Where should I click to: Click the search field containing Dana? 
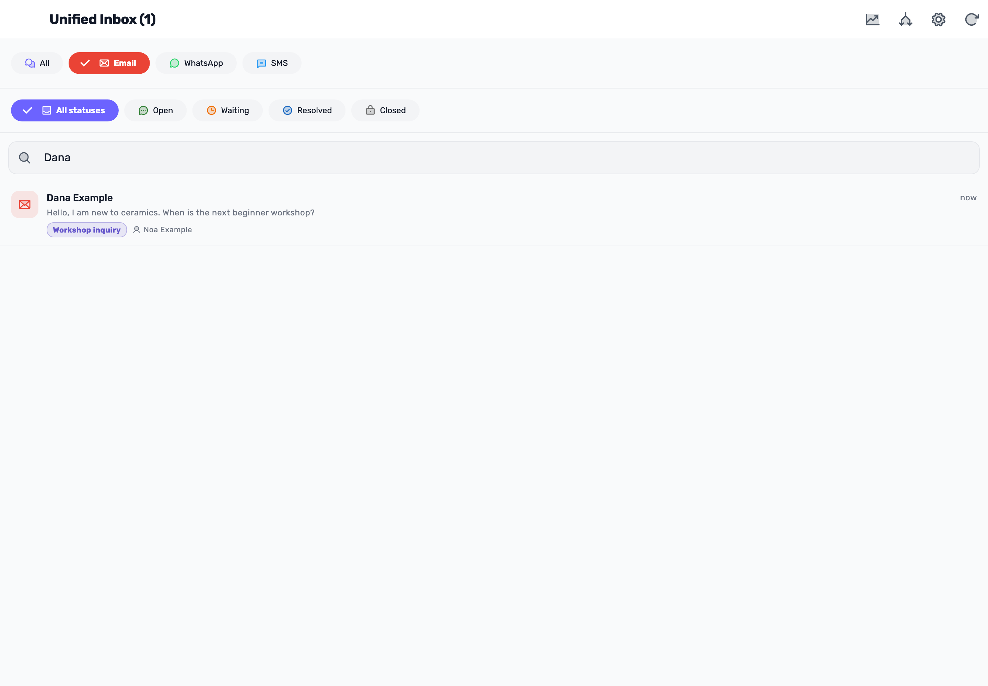pos(494,158)
